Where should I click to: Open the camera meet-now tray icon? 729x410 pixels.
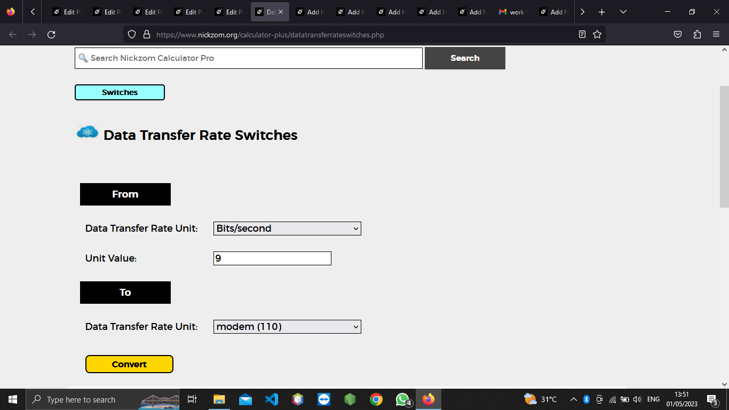pos(599,399)
